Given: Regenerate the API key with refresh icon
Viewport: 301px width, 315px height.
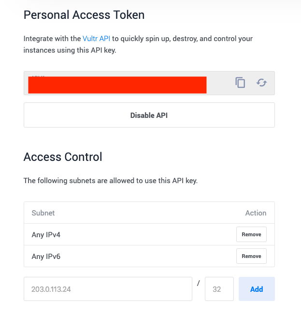Looking at the screenshot, I should pos(261,83).
